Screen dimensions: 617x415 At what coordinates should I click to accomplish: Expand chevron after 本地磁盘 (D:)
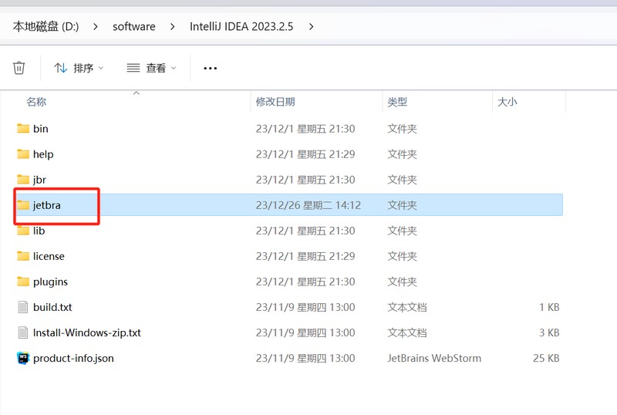point(95,26)
